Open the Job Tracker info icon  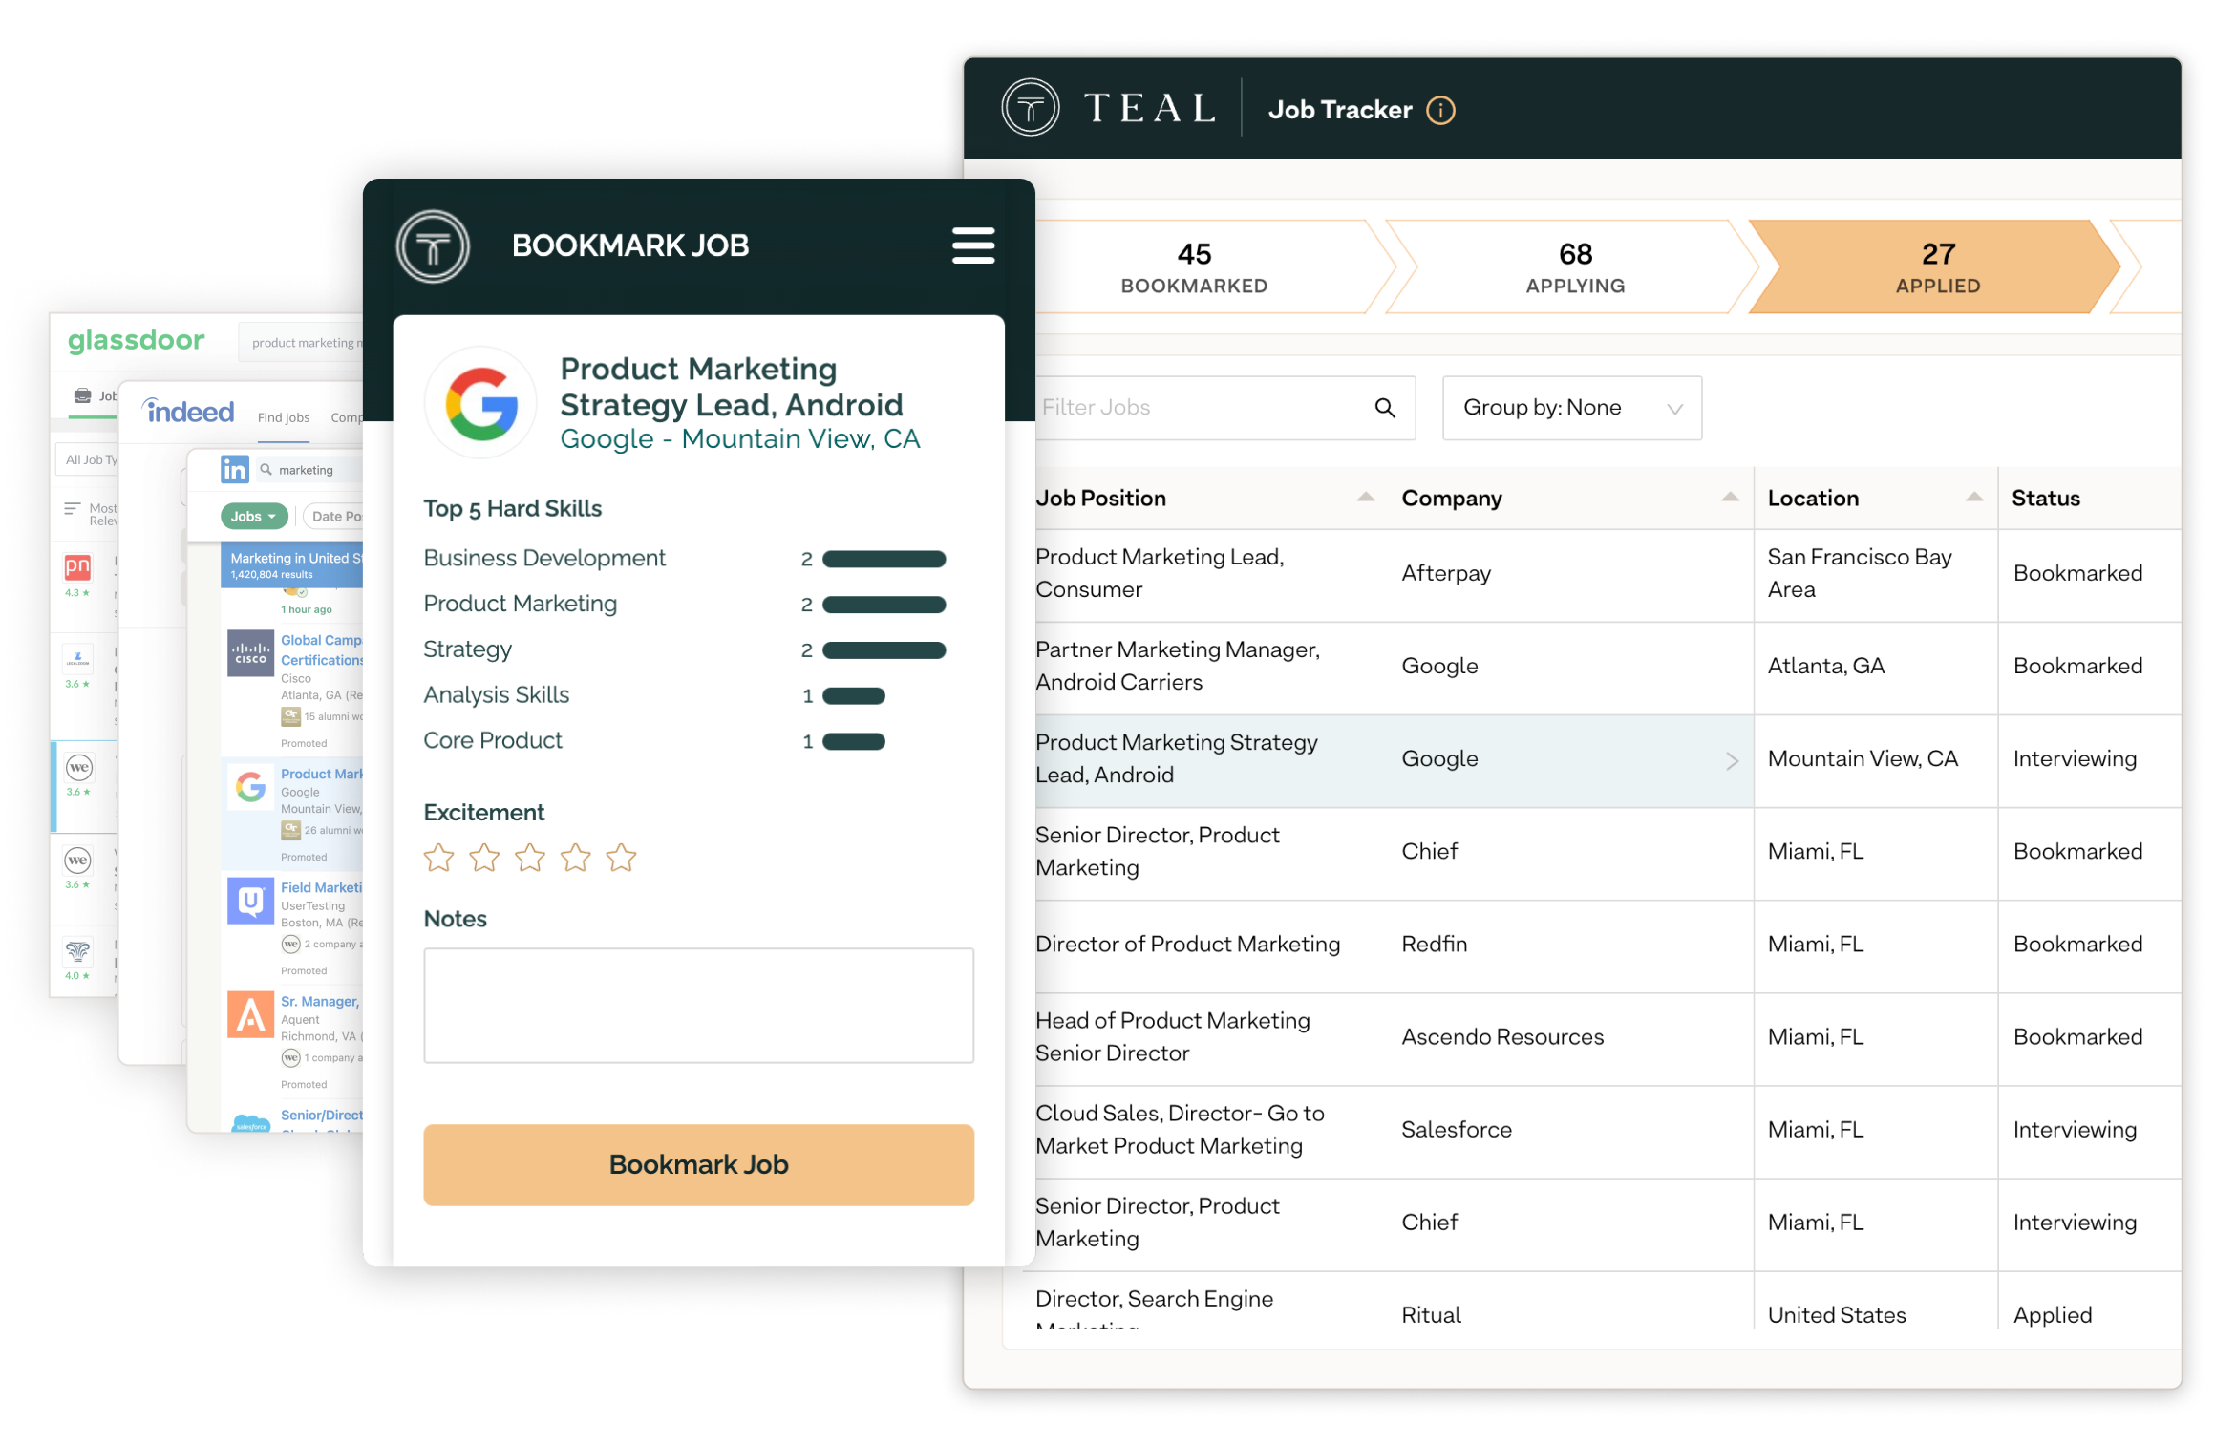pyautogui.click(x=1439, y=111)
